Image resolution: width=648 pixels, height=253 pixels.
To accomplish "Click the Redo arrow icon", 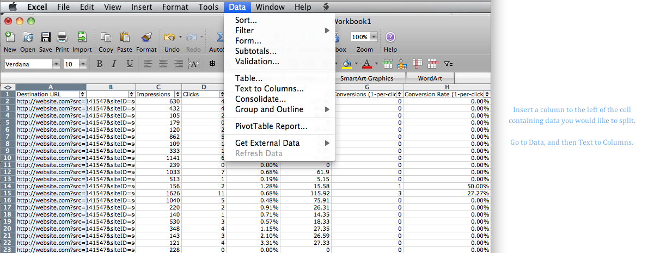I will [x=191, y=38].
